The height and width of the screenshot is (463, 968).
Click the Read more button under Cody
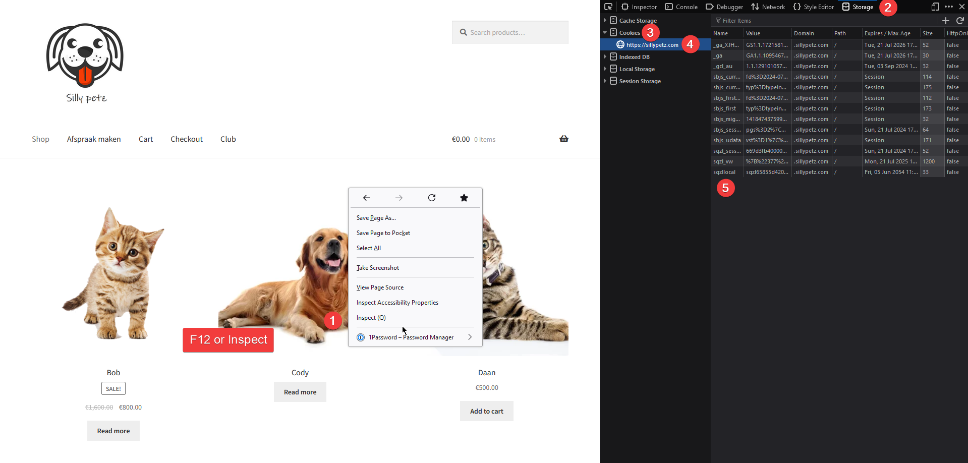300,392
